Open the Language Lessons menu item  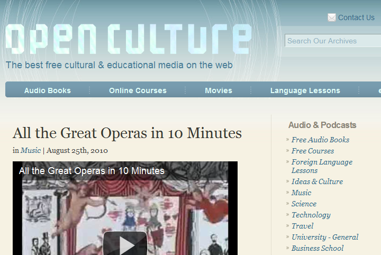[305, 90]
